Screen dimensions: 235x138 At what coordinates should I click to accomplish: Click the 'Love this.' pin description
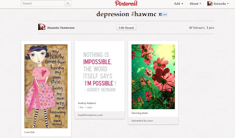[30, 132]
